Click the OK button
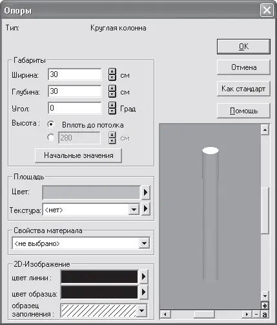This screenshot has width=277, height=325. (x=243, y=47)
